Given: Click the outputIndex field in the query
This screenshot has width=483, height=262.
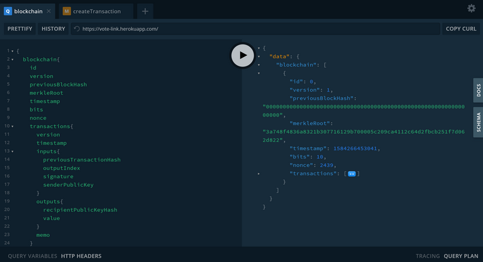Looking at the screenshot, I should click(61, 168).
